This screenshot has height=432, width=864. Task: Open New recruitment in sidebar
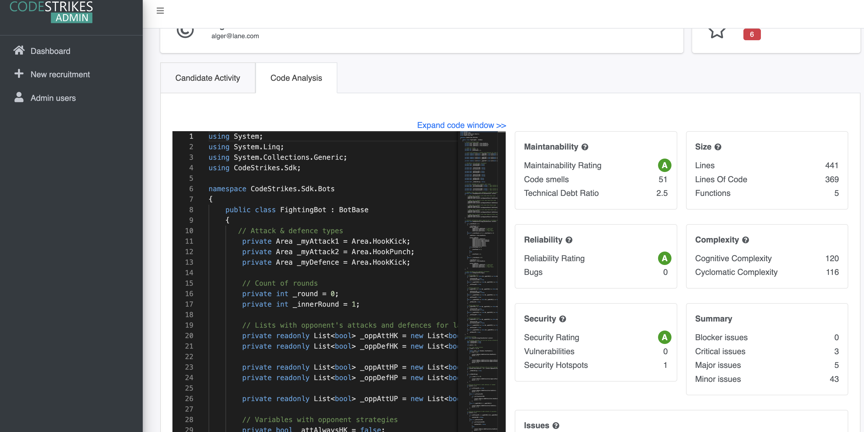click(x=60, y=74)
